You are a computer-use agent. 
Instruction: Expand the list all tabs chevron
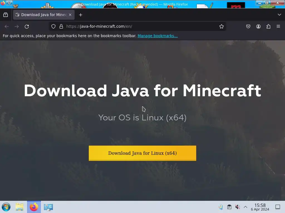pos(279,15)
